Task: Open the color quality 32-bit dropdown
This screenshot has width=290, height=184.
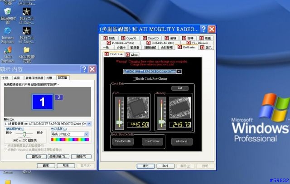Action: coord(87,134)
